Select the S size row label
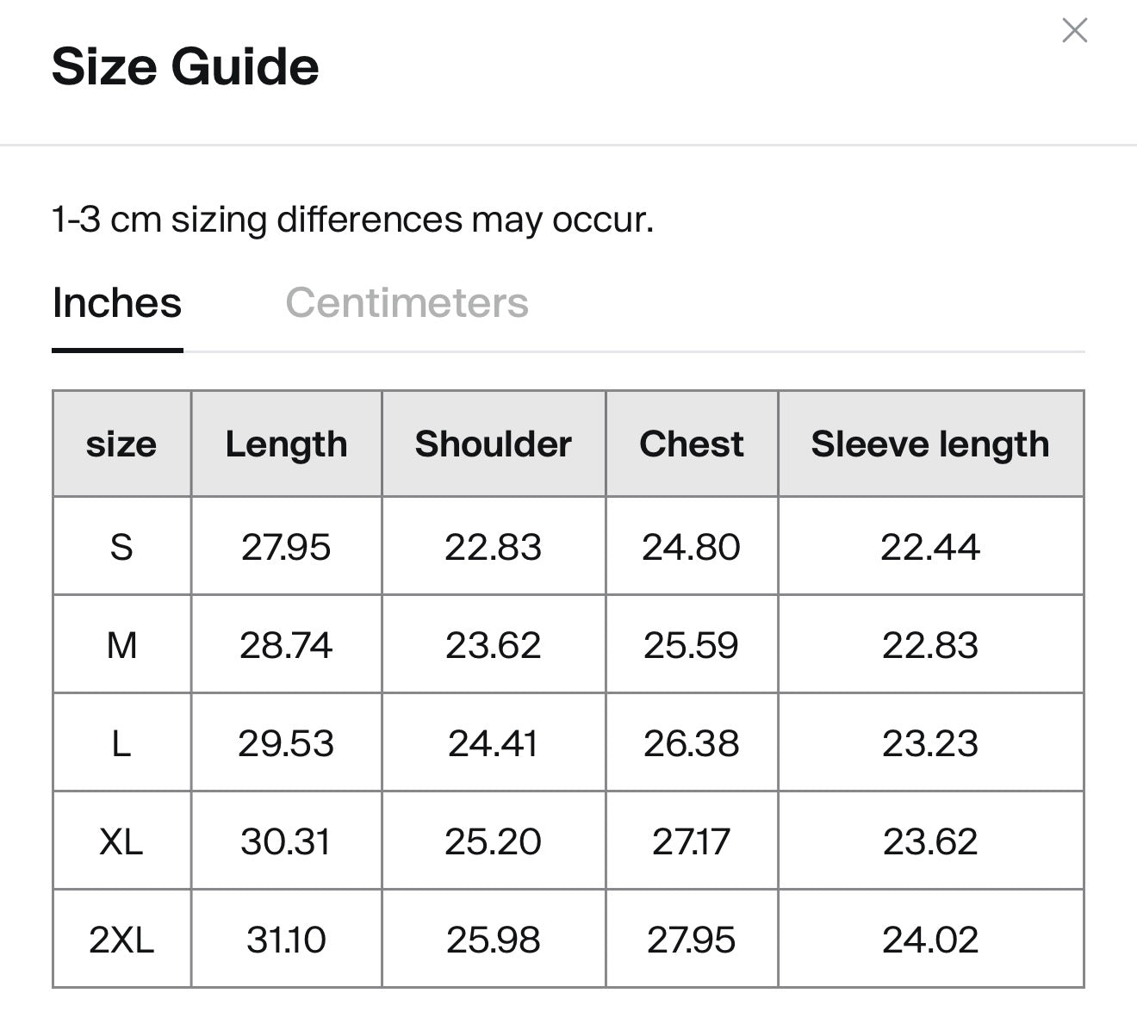This screenshot has height=1018, width=1137. [121, 547]
